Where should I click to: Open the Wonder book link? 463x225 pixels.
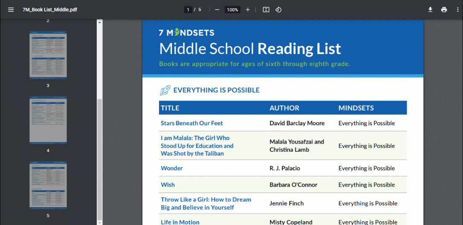point(171,168)
